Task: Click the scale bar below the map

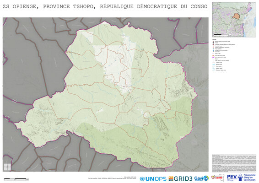Action: [16, 179]
